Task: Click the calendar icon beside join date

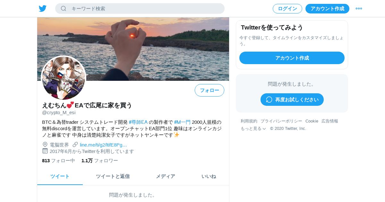Action: [45, 151]
